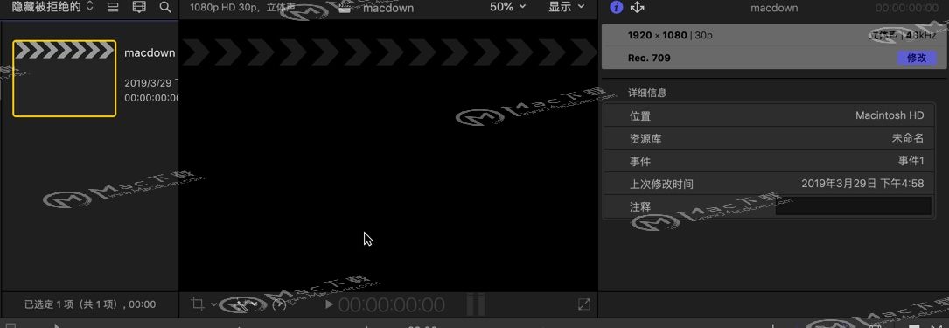
Task: Click the crop/transform tool icon
Action: point(198,304)
